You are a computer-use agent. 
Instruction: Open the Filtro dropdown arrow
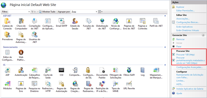coord(29,12)
